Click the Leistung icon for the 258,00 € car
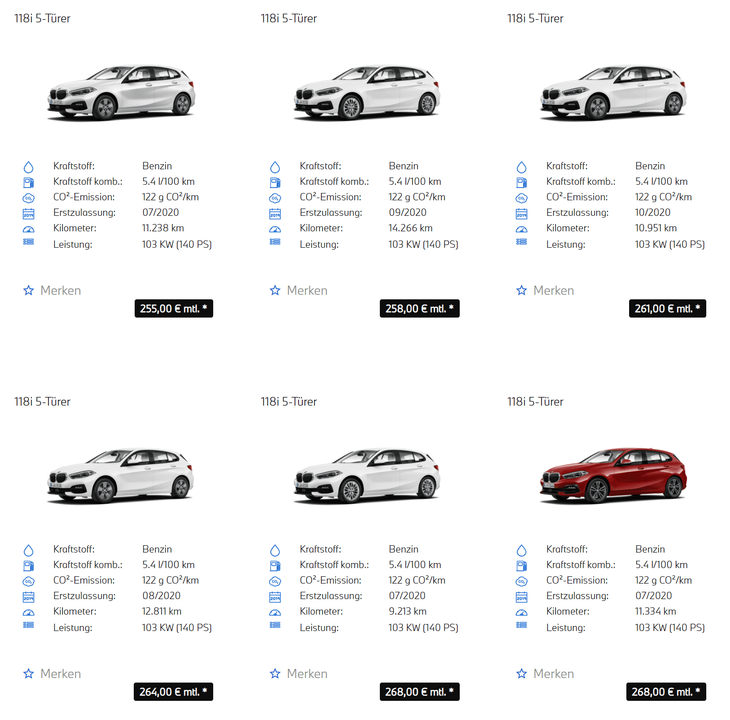This screenshot has height=720, width=730. pyautogui.click(x=275, y=242)
